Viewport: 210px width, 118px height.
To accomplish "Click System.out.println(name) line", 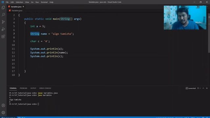I will (x=49, y=52).
